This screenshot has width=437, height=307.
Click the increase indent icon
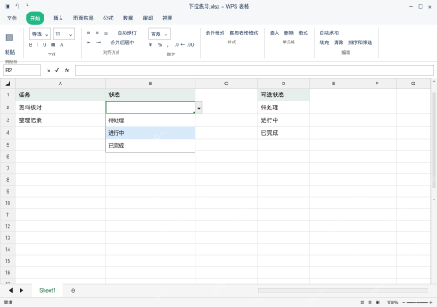[98, 43]
